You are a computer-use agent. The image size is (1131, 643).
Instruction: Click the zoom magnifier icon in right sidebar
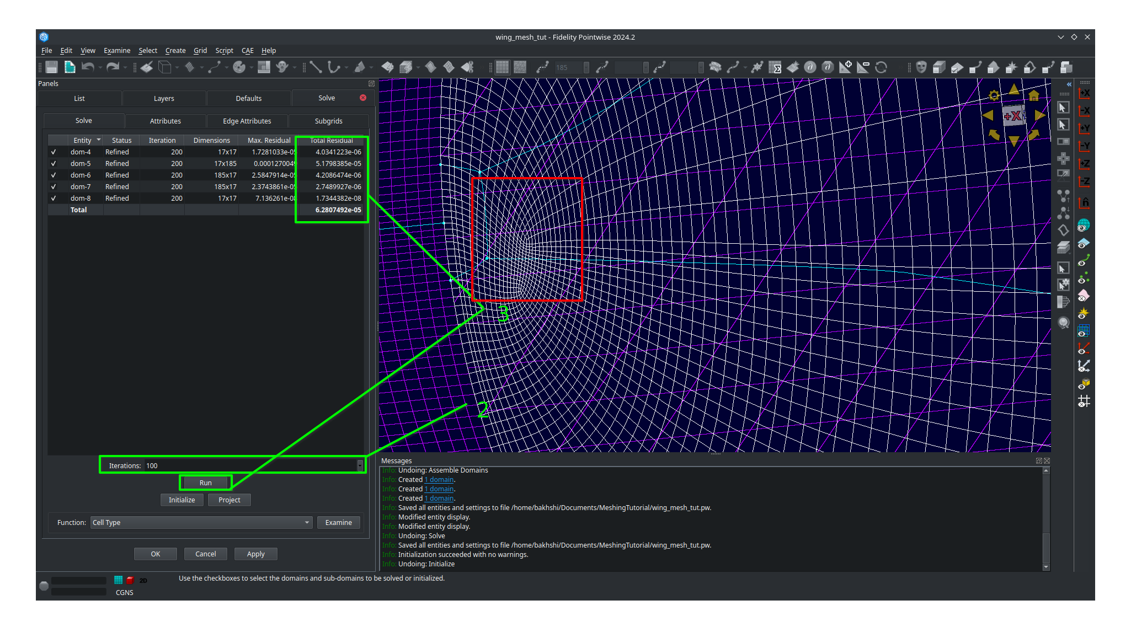[x=1064, y=323]
